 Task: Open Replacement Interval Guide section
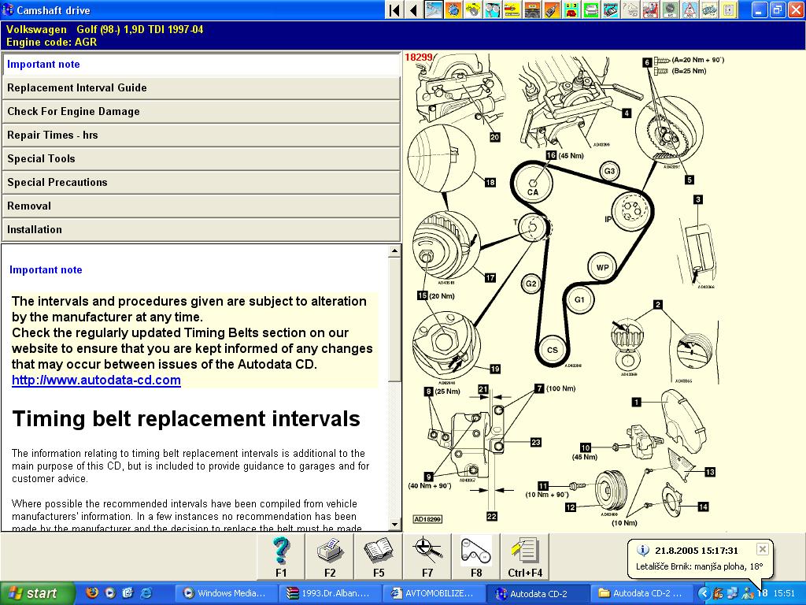pyautogui.click(x=201, y=88)
